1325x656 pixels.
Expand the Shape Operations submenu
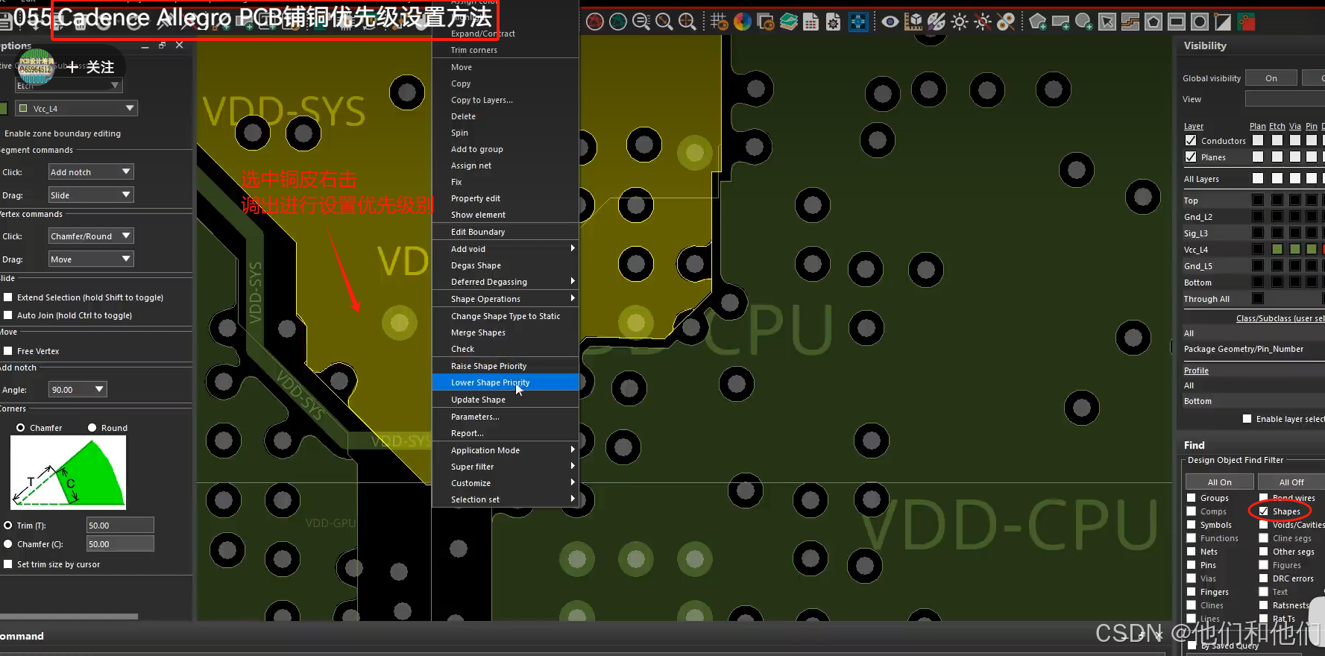click(x=506, y=299)
